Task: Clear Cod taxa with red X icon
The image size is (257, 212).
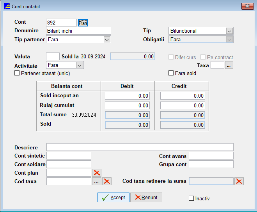Action: click(107, 181)
